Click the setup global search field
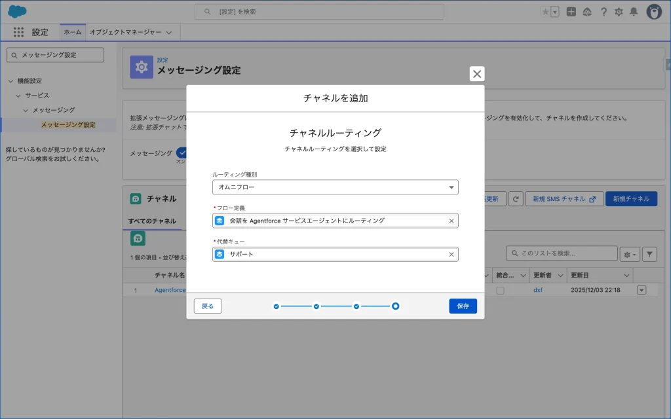Screen dimensions: 671x419 point(319,12)
